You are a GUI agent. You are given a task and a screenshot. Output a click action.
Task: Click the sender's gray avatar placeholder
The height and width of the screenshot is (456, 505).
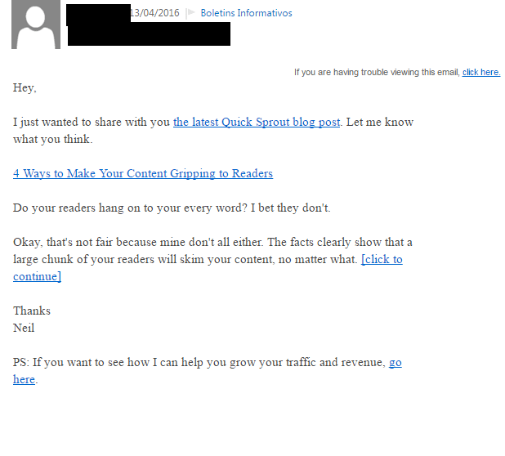pos(36,25)
